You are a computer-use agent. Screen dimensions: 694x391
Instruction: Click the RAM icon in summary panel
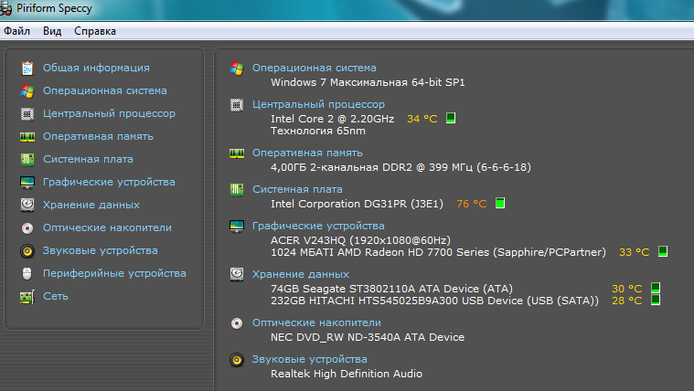tap(237, 153)
